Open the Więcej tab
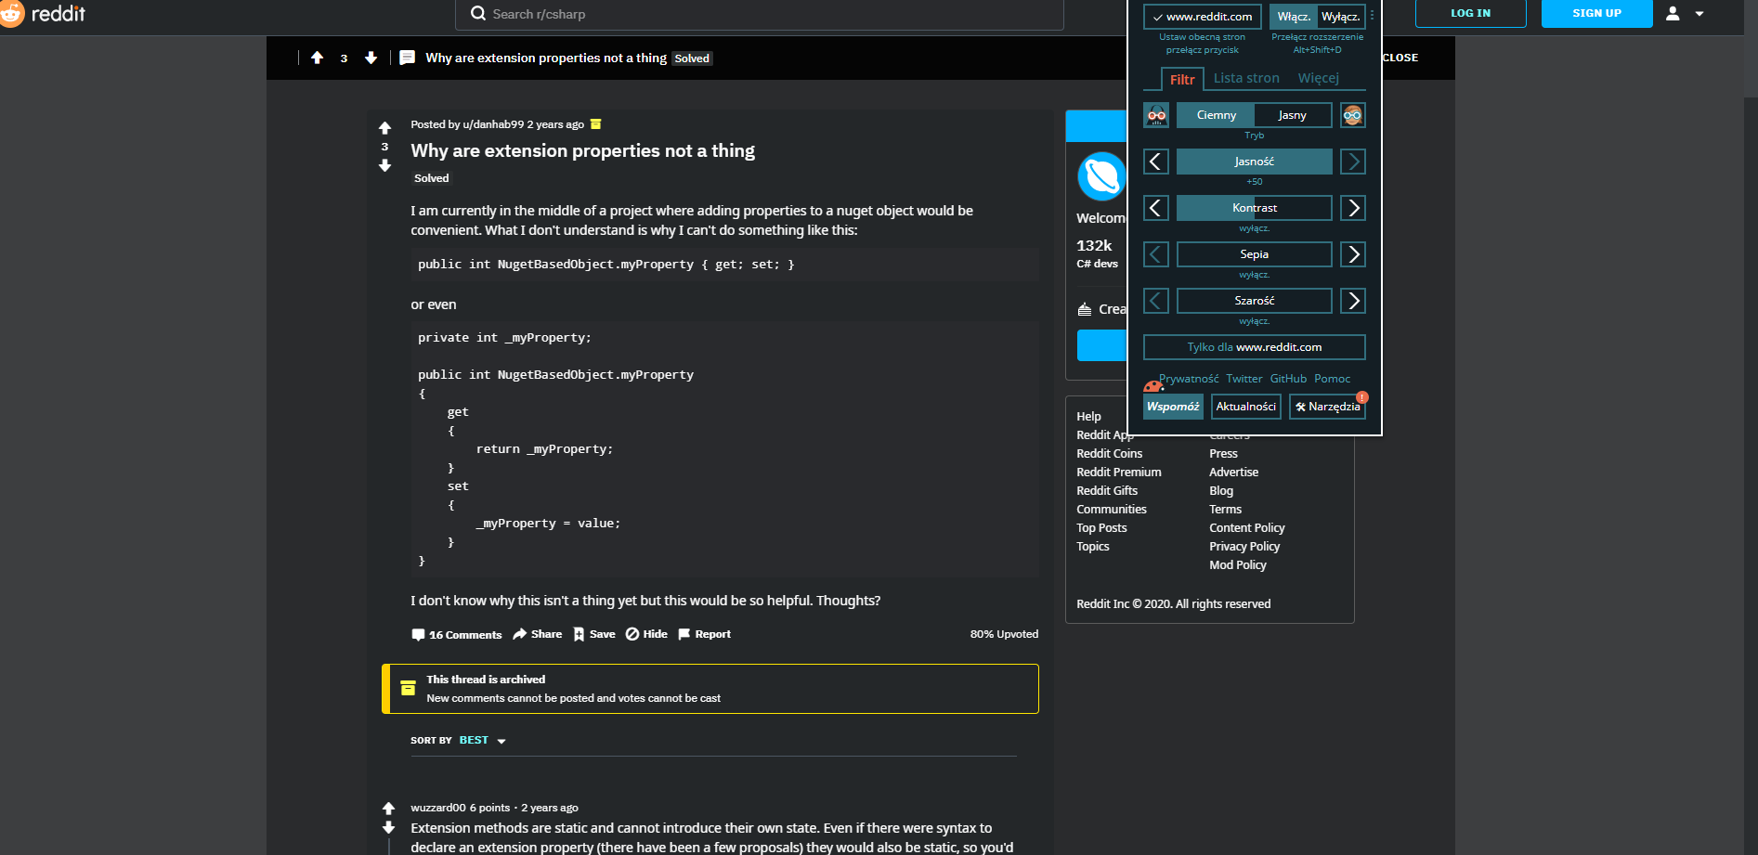 [1318, 78]
